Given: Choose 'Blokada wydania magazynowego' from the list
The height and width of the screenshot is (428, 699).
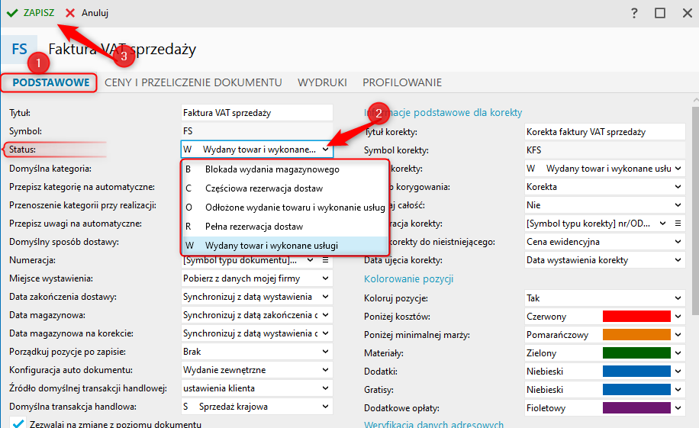Looking at the screenshot, I should [272, 169].
